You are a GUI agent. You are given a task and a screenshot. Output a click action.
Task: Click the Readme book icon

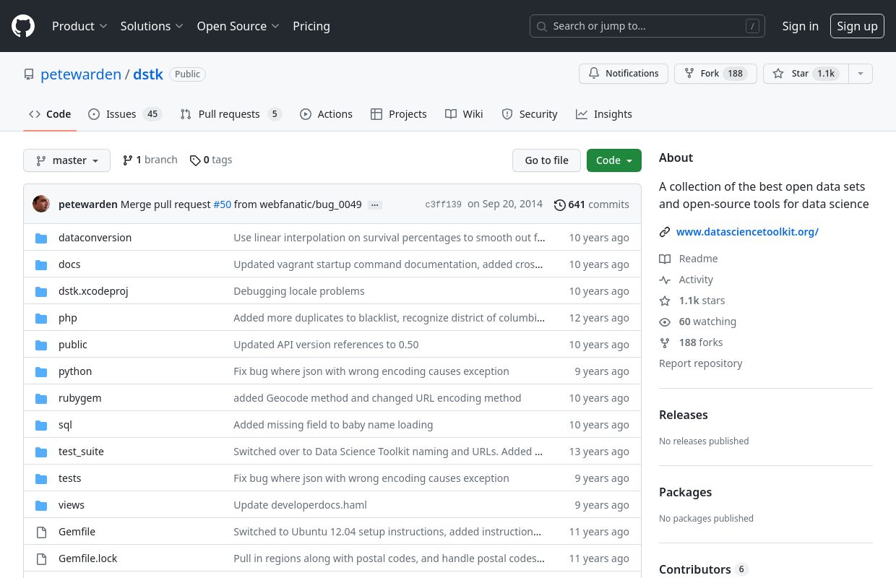[665, 259]
